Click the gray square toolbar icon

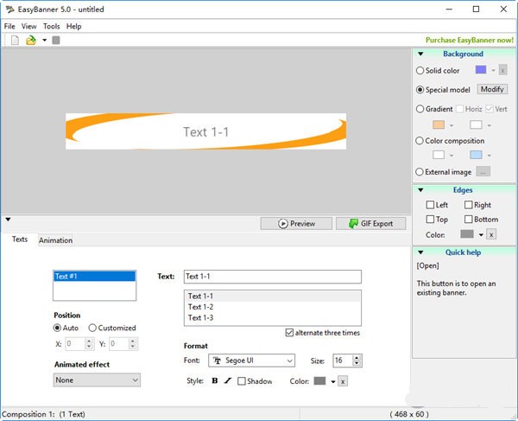click(x=56, y=40)
